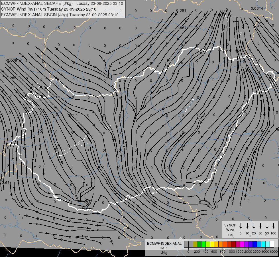279x257 pixels.
Task: Click the first gray CAPE swatch
Action: click(x=186, y=244)
